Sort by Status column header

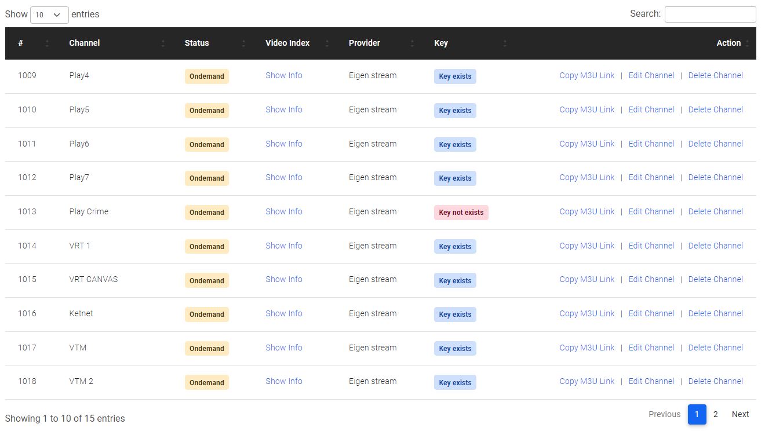(x=197, y=43)
